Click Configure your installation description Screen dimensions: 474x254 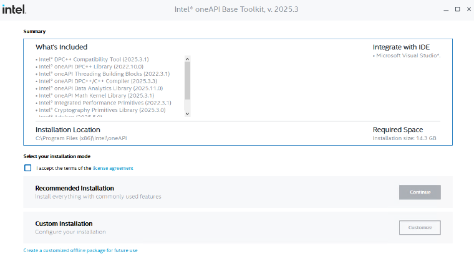(x=70, y=232)
